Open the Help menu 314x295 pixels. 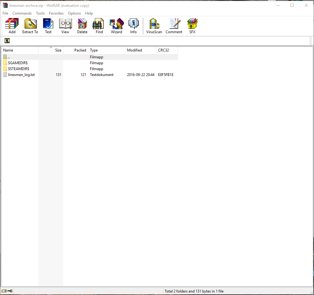[x=89, y=13]
